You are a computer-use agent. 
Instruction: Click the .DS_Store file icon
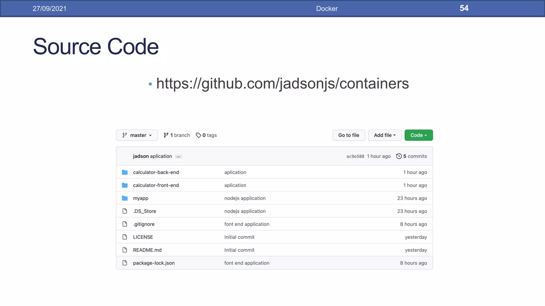[x=125, y=211]
